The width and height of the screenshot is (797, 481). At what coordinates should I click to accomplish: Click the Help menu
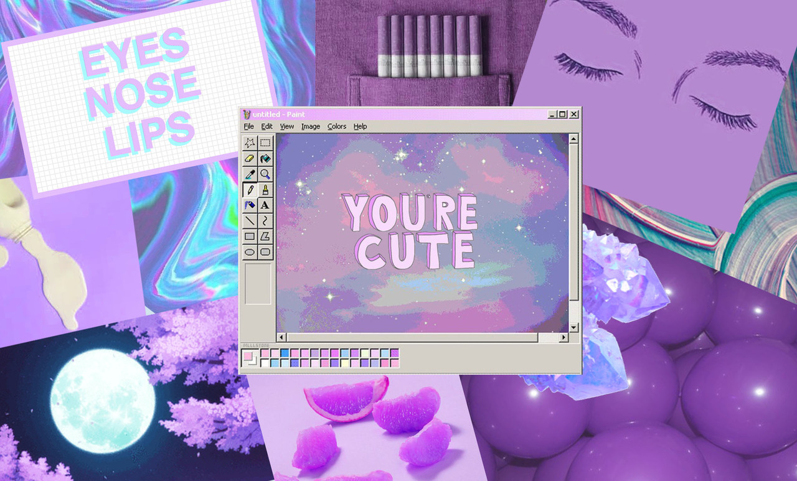[360, 126]
